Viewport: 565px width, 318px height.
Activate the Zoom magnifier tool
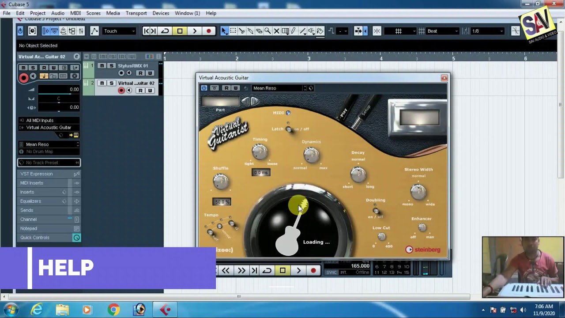point(267,32)
